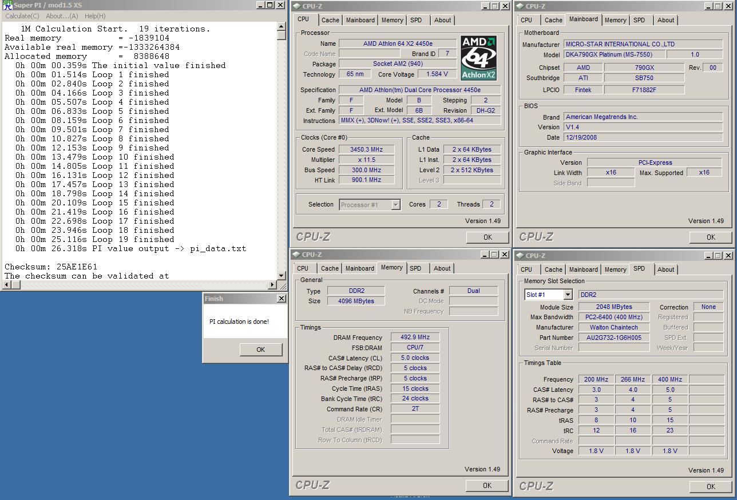The width and height of the screenshot is (737, 500).
Task: Click the down arrow of Super PI vertical scrollbar
Action: 282,275
